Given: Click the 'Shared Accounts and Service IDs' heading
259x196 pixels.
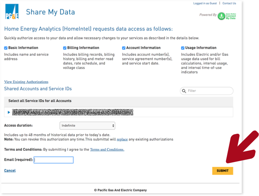Looking at the screenshot, I should (38, 89).
